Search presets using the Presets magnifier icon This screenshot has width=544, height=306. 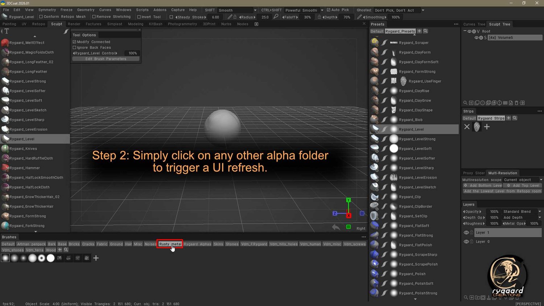[x=425, y=31]
